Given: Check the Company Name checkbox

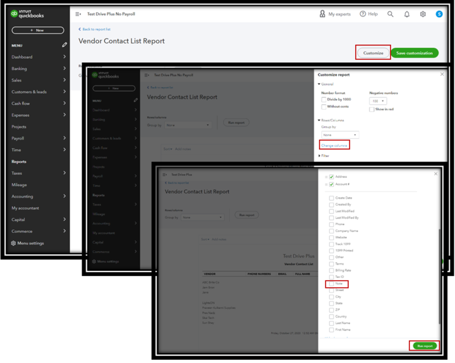Looking at the screenshot, I should pyautogui.click(x=331, y=231).
